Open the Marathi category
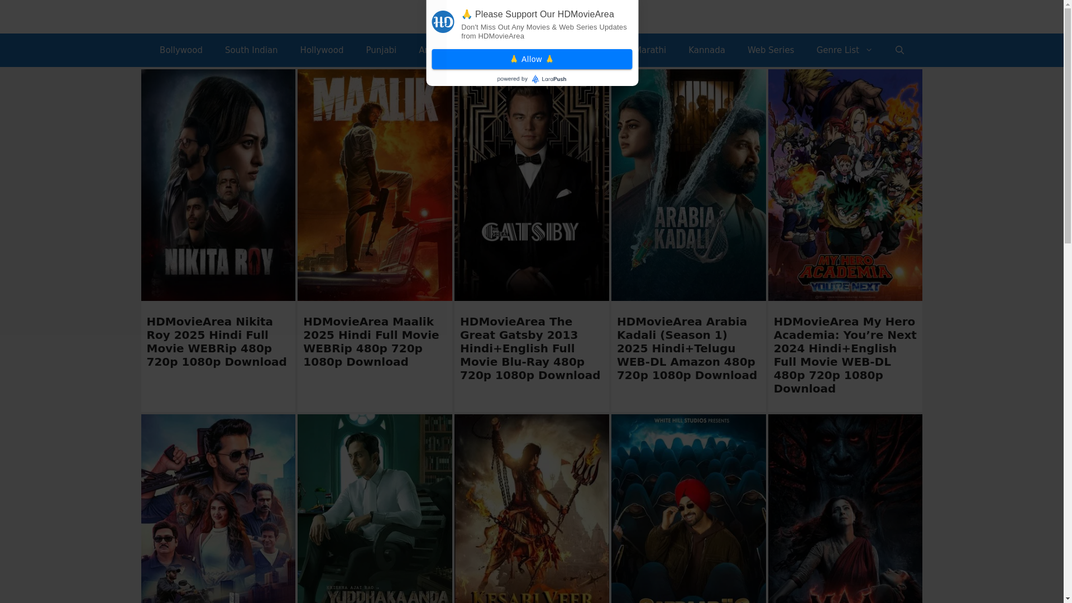 coord(652,50)
